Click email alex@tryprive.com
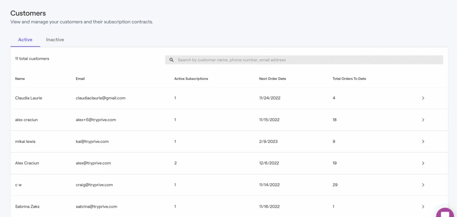Screen dimensions: 457x217 tap(93, 163)
